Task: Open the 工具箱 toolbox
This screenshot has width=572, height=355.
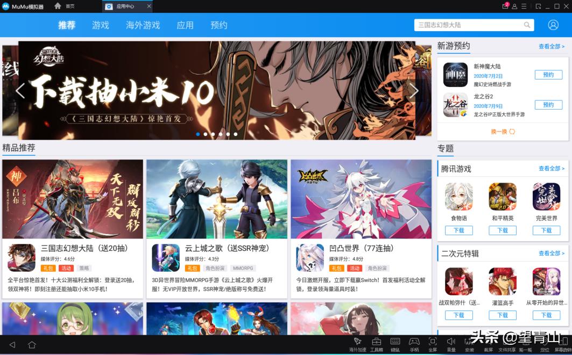Action: click(x=377, y=344)
